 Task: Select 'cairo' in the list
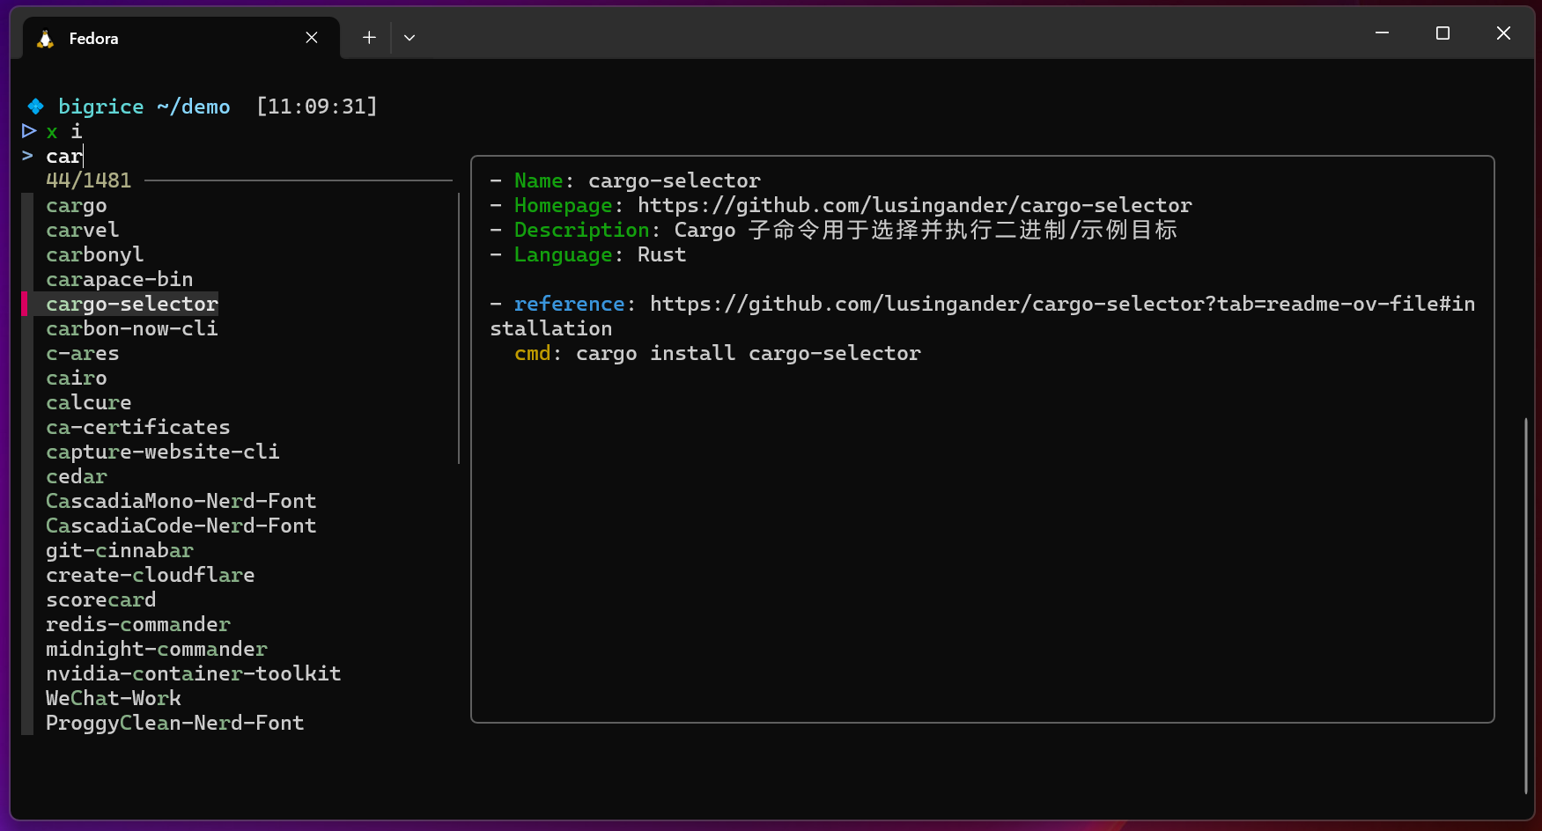click(77, 379)
